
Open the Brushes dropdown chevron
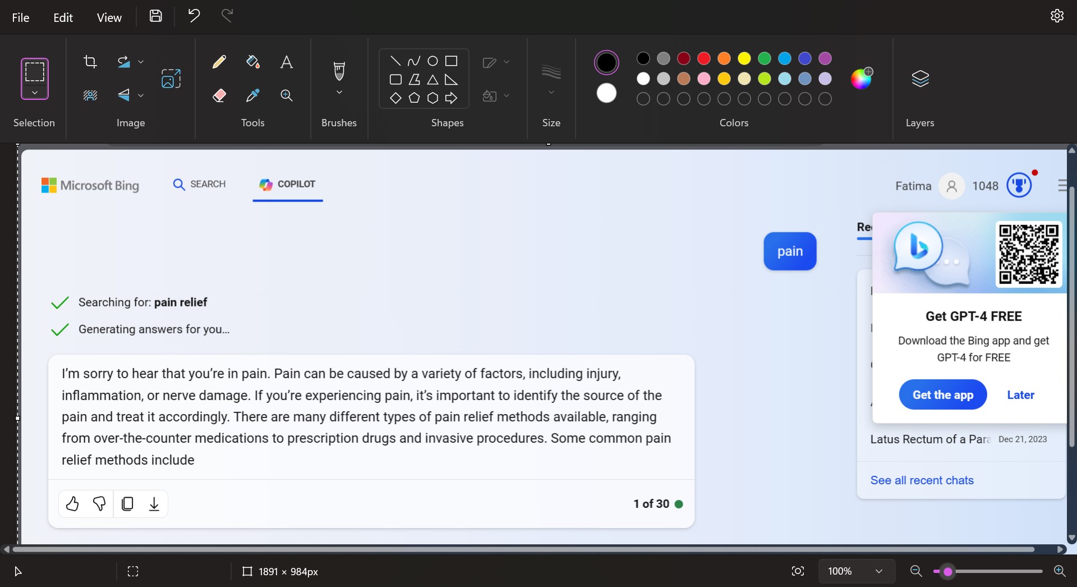point(339,93)
